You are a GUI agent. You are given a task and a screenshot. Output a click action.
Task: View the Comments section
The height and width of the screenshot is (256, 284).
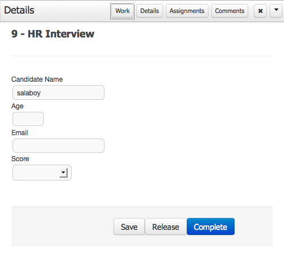229,11
